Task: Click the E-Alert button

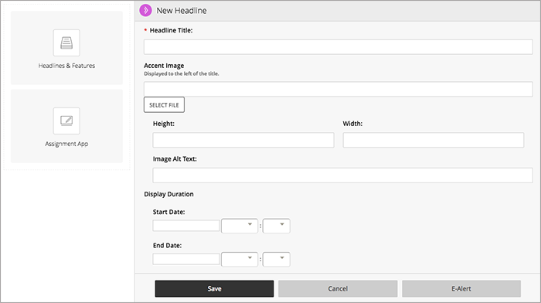Action: (461, 288)
